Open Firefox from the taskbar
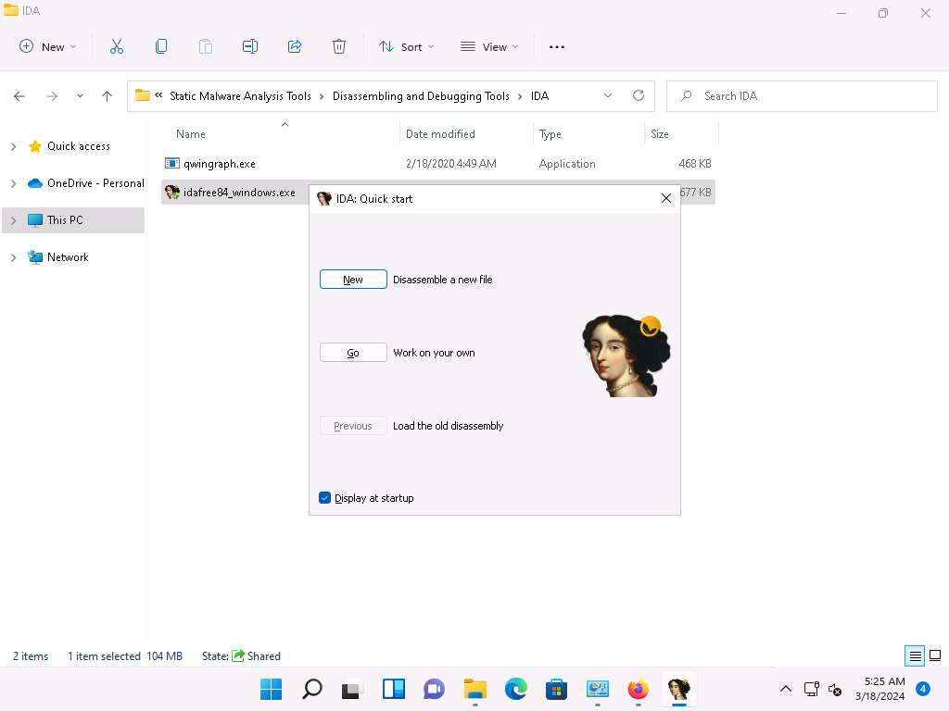949x711 pixels. tap(638, 690)
